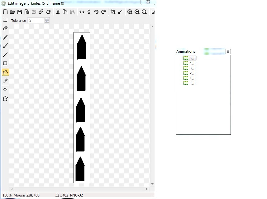Select the 3_5 animation

tap(192, 68)
